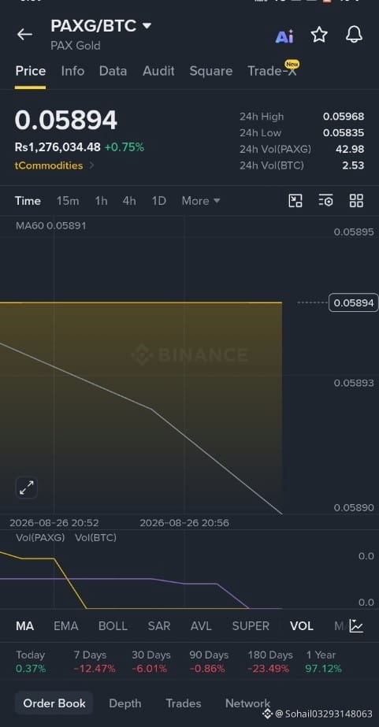This screenshot has height=727, width=379.
Task: Open PAXG/BTC pair selector dropdown
Action: coord(147,26)
